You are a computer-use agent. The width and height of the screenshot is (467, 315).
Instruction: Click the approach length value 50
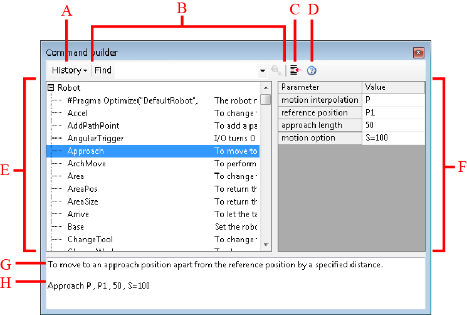(x=393, y=125)
